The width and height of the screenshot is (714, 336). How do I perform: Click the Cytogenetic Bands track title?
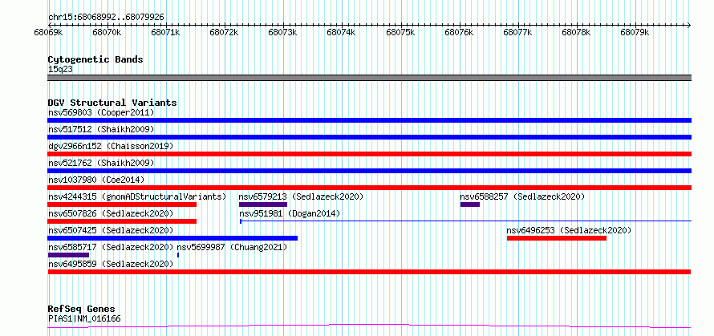(x=95, y=59)
